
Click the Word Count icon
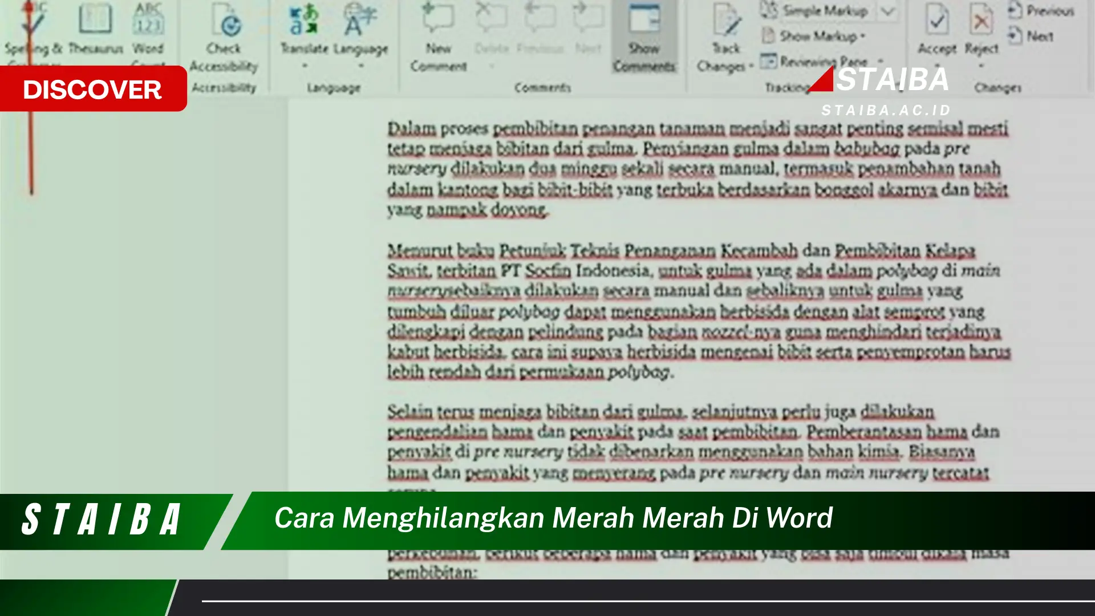pos(148,19)
